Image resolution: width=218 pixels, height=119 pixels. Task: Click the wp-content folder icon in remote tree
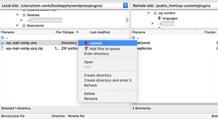pyautogui.click(x=155, y=13)
